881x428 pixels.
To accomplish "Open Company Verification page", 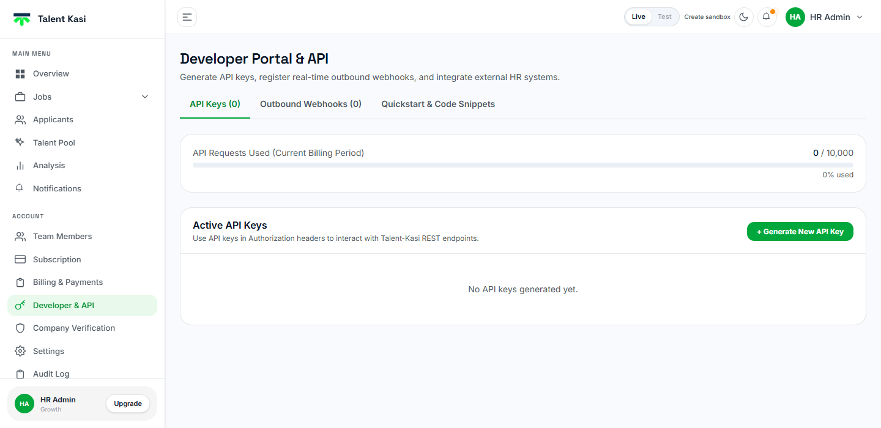I will [x=82, y=328].
